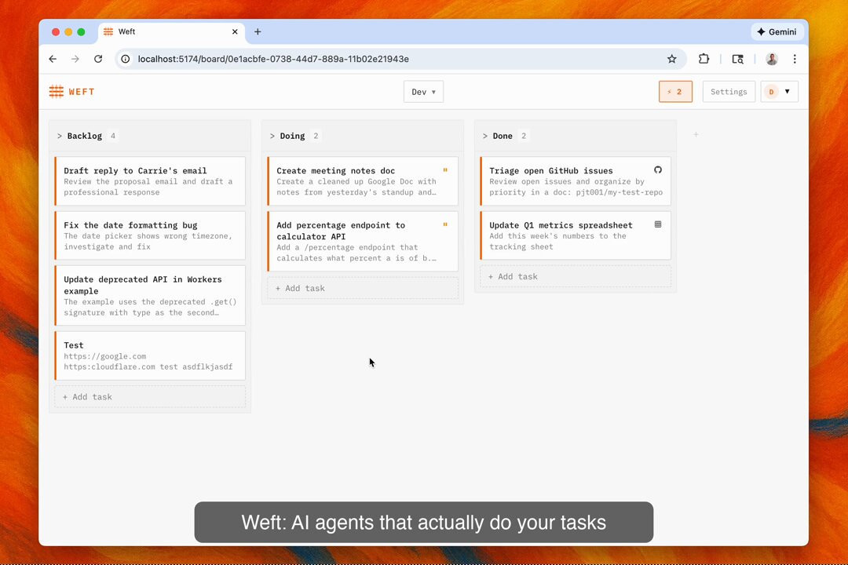
Task: Open the user D account dropdown
Action: click(x=780, y=92)
